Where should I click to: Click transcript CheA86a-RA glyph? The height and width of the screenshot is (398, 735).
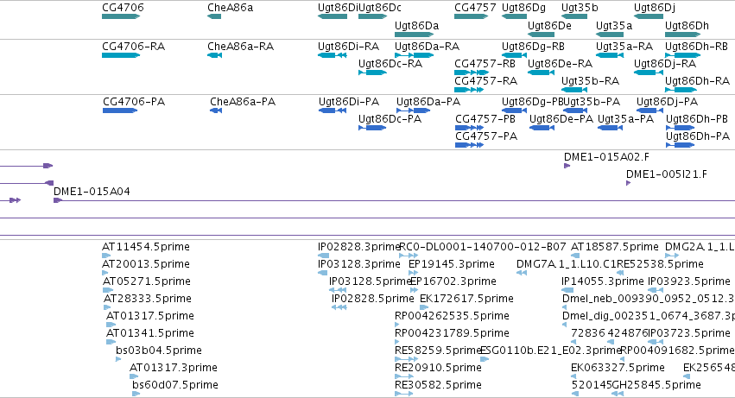click(x=214, y=55)
